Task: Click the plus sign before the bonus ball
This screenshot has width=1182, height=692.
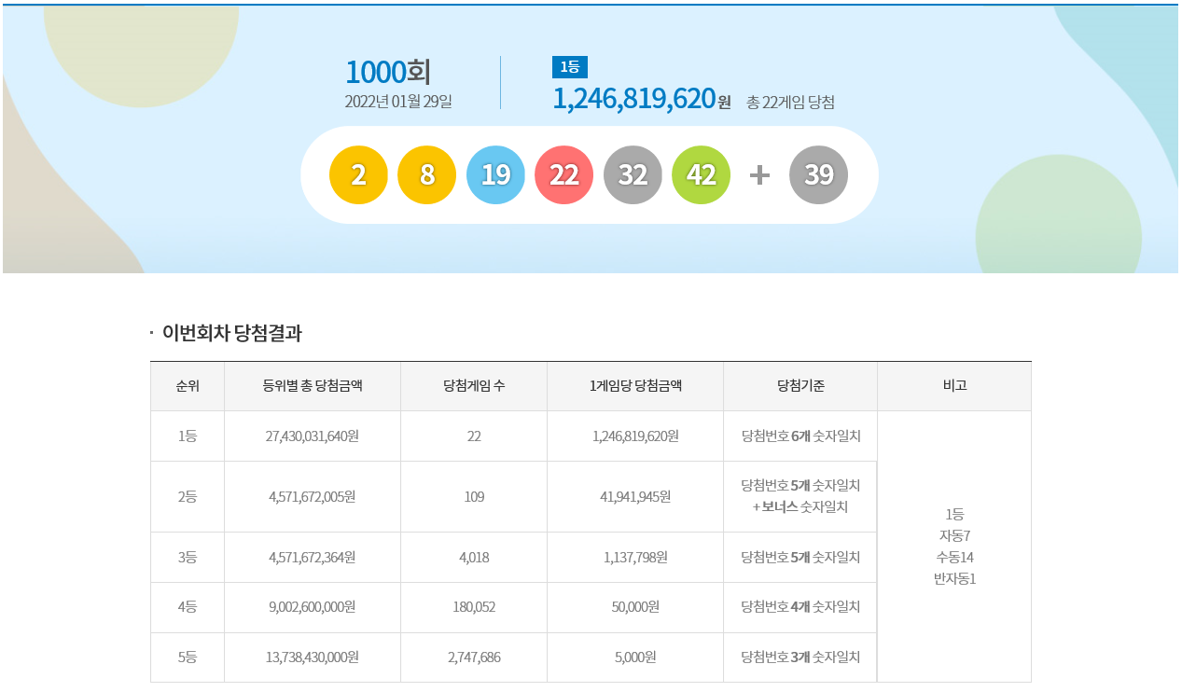Action: (760, 175)
